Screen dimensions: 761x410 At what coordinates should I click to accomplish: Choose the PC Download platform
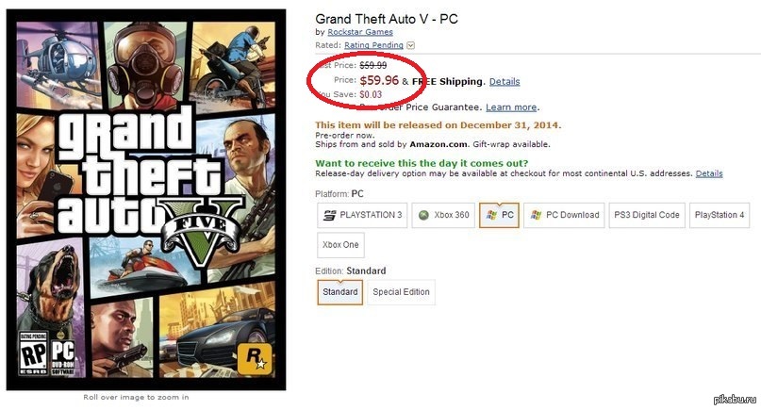(x=564, y=215)
